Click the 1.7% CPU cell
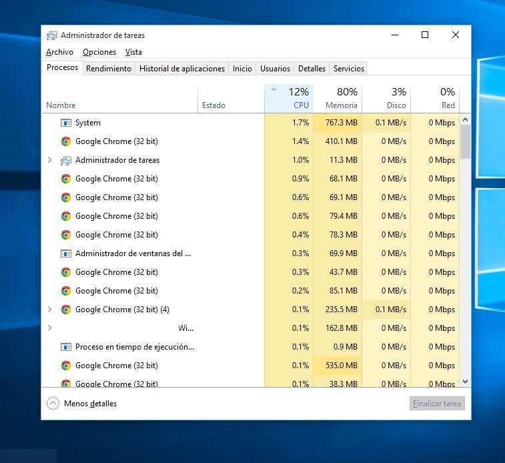505x463 pixels. 289,123
